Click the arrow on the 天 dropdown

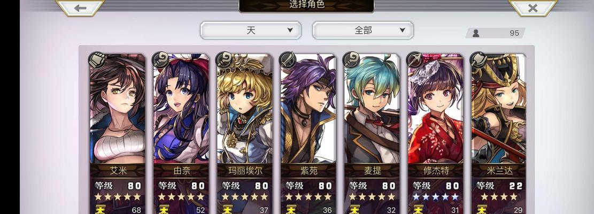tap(290, 30)
